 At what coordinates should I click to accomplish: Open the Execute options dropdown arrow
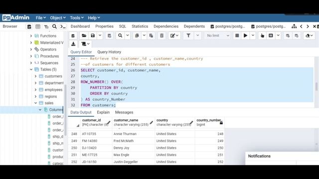253,36
